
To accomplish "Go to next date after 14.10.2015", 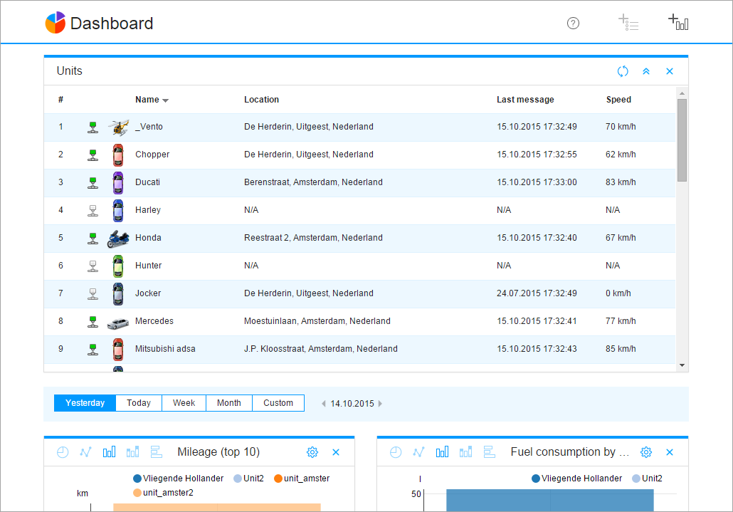I will (380, 404).
